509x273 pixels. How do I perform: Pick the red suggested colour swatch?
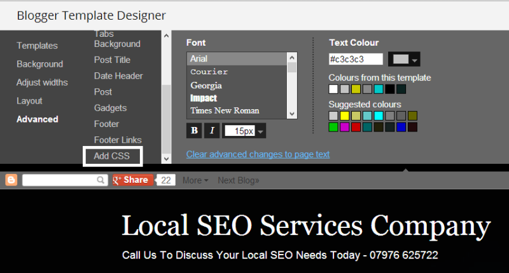tap(356, 127)
